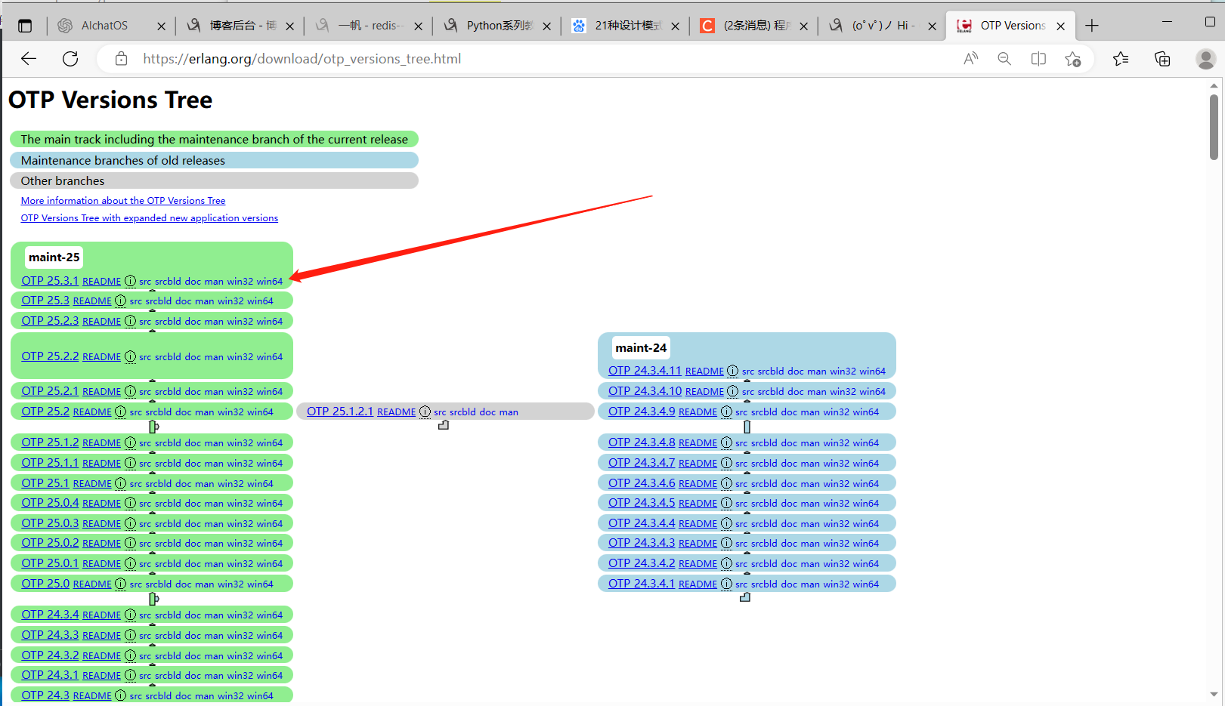Download src for OTP 25.2.2
1225x706 pixels.
click(x=145, y=356)
